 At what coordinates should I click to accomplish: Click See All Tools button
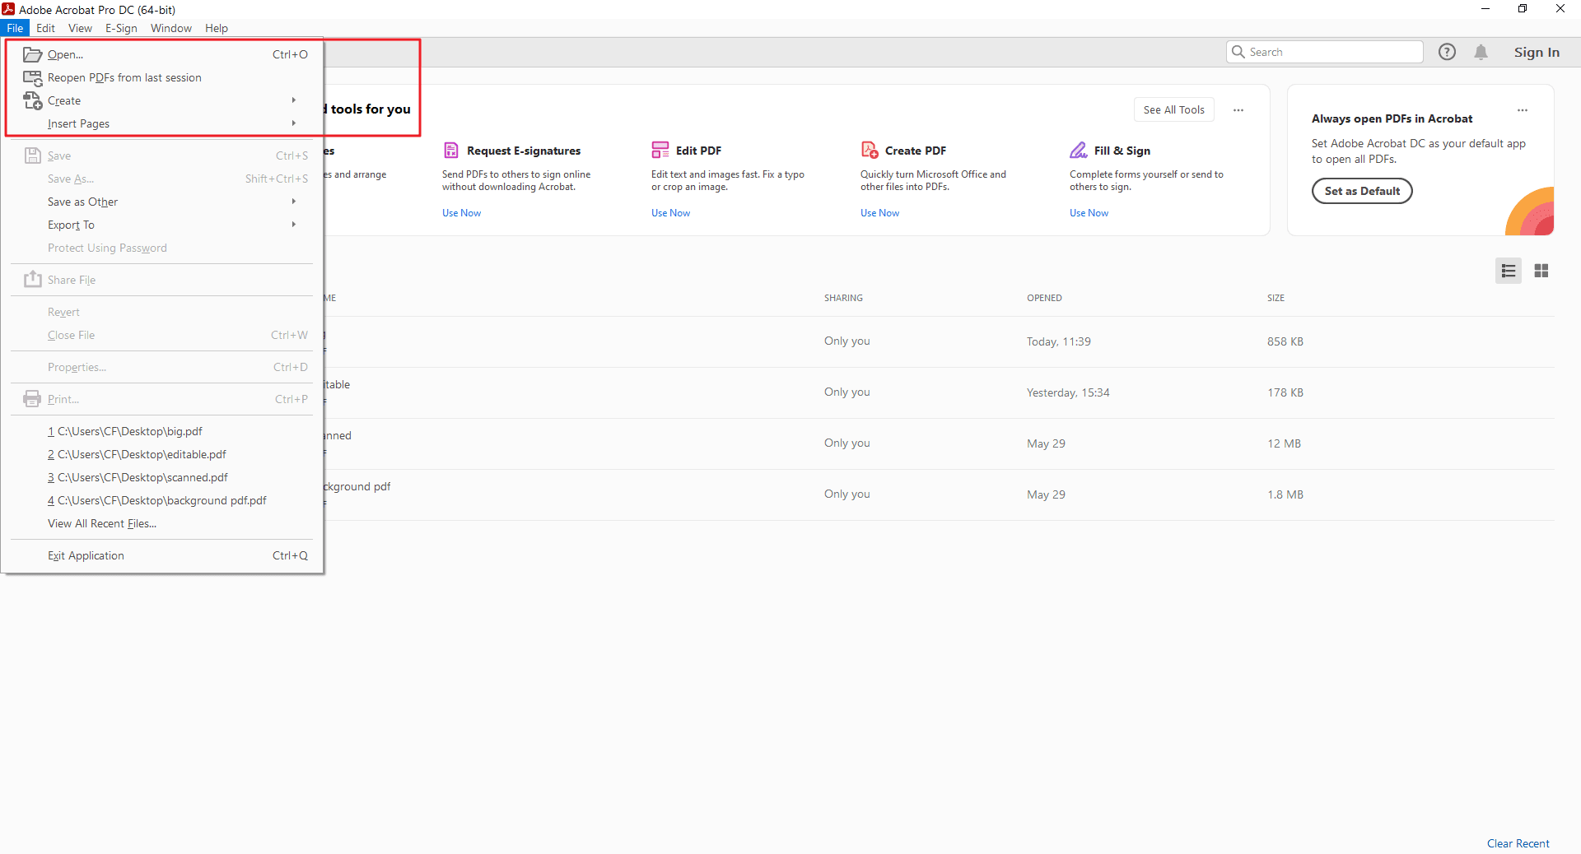1173,109
